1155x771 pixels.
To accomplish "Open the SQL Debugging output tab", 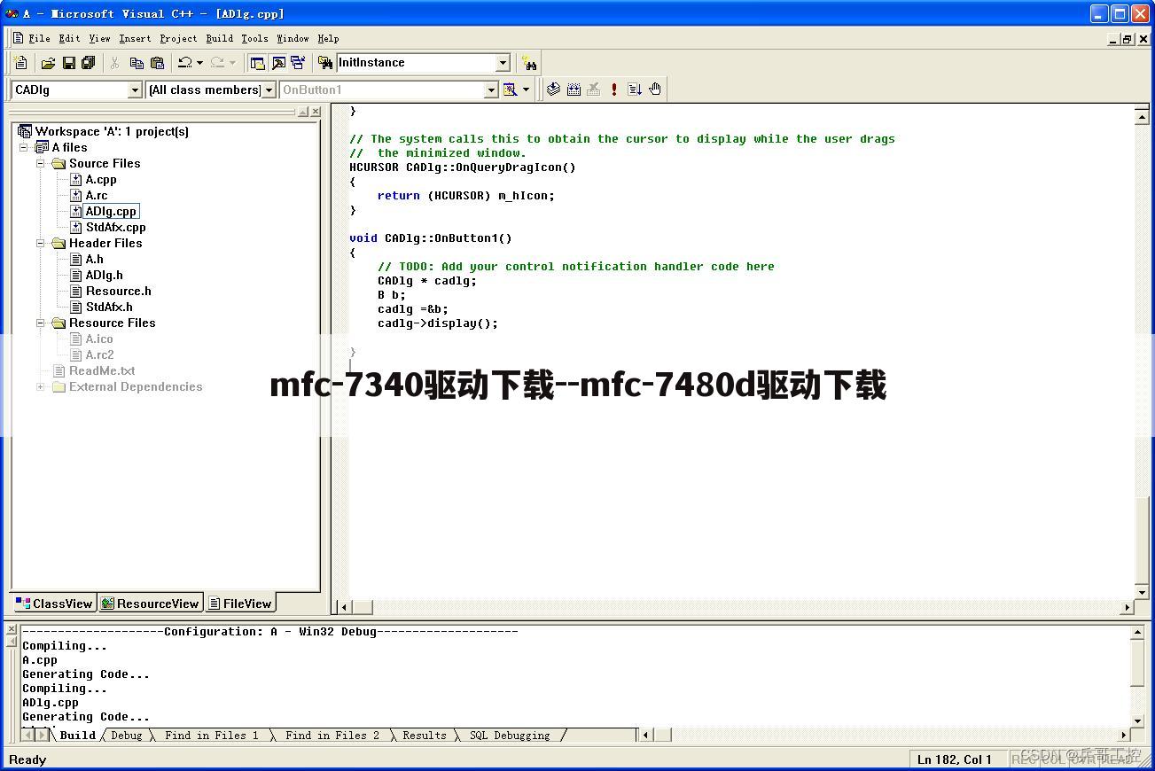I will coord(510,736).
